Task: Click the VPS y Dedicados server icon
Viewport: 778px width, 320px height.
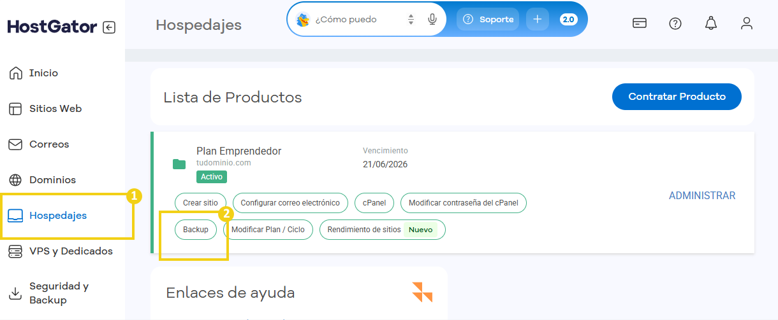Action: [x=16, y=251]
